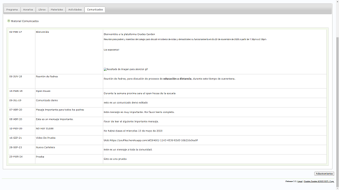The height and width of the screenshot is (190, 339).
Task: Click 'Bienvenidos a la plataforma Grades Garden'
Action: pos(129,34)
